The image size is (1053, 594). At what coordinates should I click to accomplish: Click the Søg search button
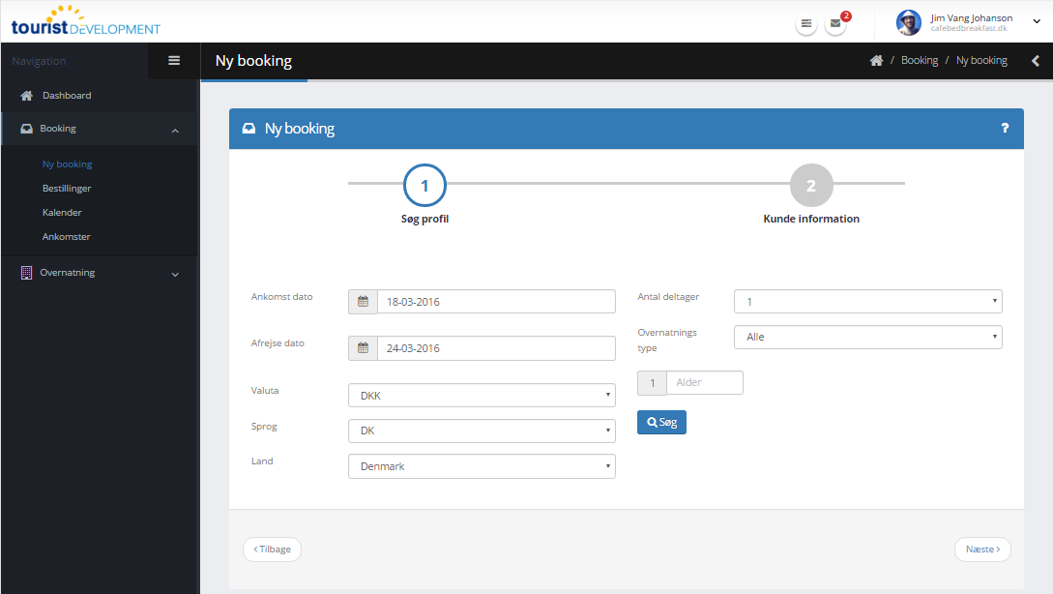tap(661, 423)
